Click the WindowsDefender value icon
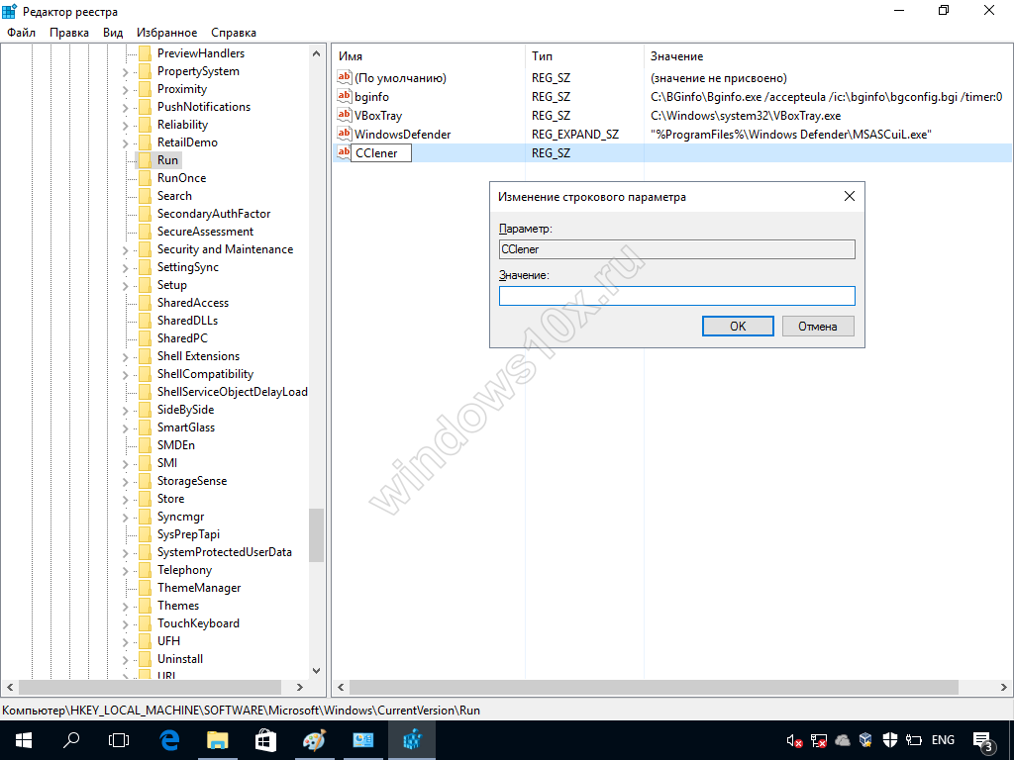 point(344,134)
